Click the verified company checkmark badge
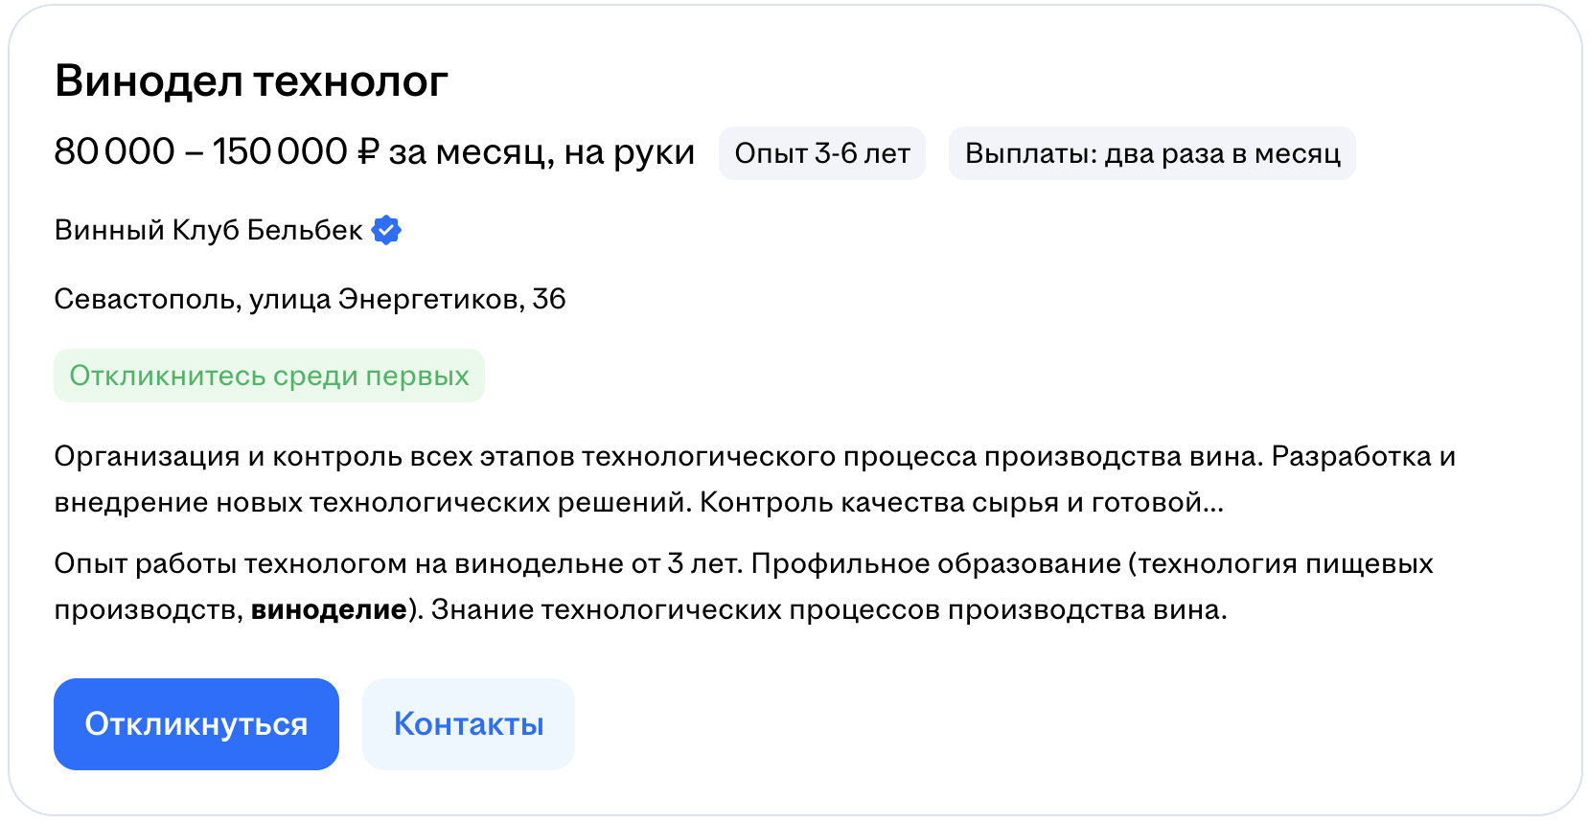Image resolution: width=1589 pixels, height=822 pixels. point(386,231)
